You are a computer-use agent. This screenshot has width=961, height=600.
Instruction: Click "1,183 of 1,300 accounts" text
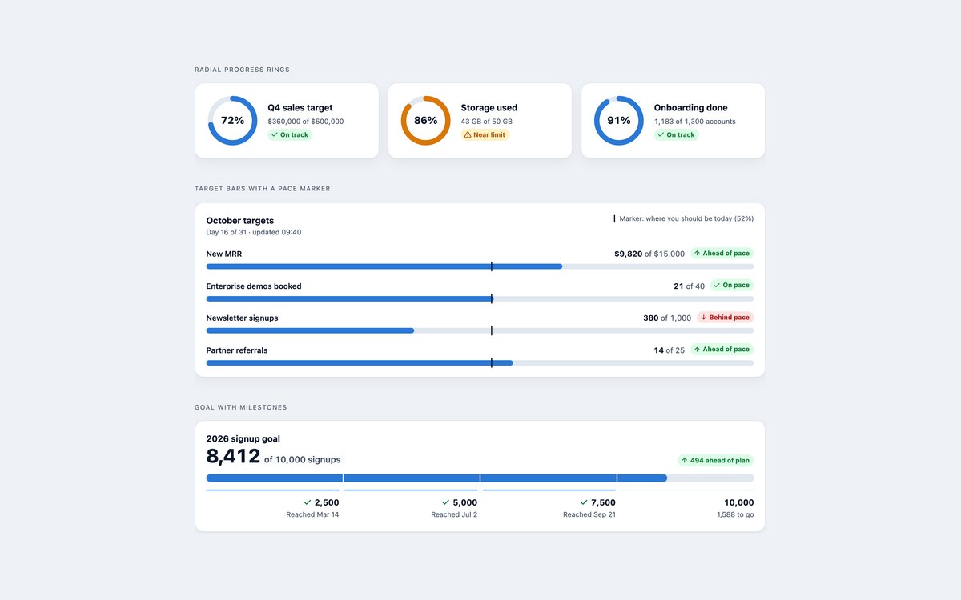(x=695, y=122)
